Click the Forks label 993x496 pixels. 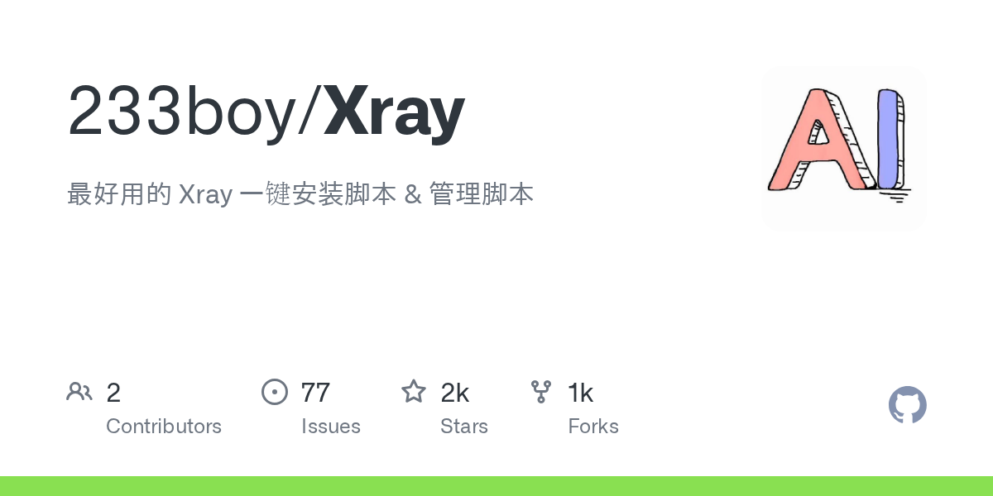point(593,427)
